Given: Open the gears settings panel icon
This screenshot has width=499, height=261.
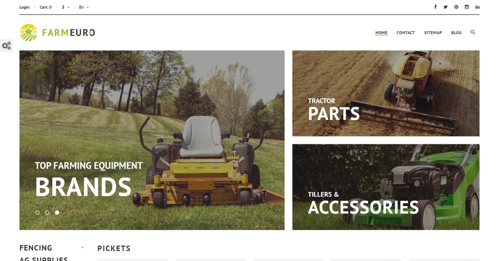Looking at the screenshot, I should point(6,45).
